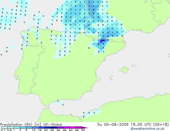Image resolution: width=170 pixels, height=131 pixels.
Task: Pick the lightest 0.1–0.5 legend swatch
Action: tap(5, 128)
